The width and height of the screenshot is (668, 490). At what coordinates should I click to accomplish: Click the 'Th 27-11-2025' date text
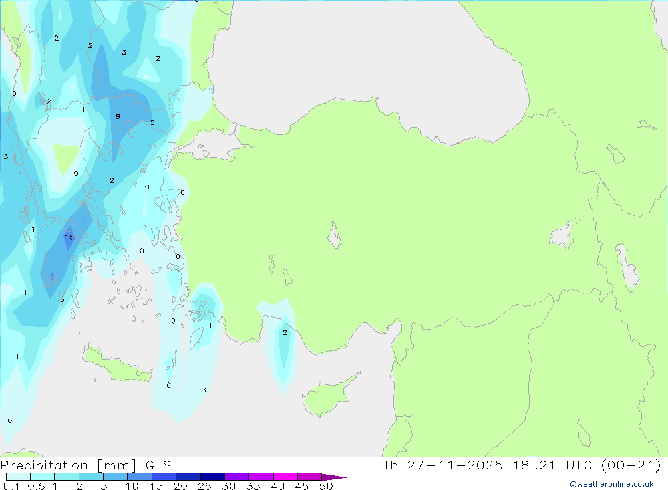[443, 465]
